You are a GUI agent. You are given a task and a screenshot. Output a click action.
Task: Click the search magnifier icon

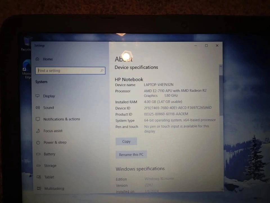click(x=102, y=71)
